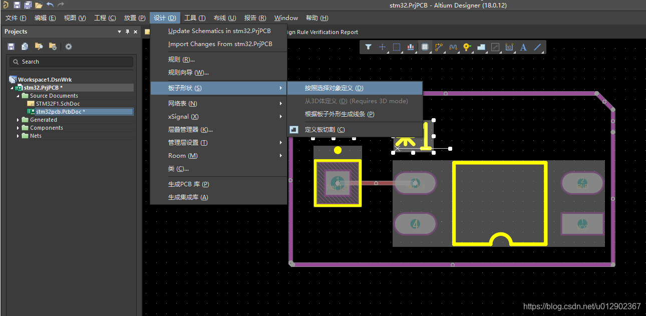
Task: Choose Update Schematics in stm32.PrjPCB
Action: [x=219, y=31]
